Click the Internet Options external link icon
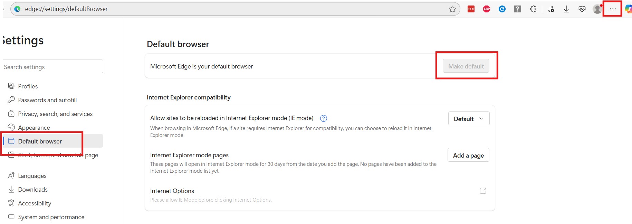Screen dimensions: 632x224 [483, 191]
